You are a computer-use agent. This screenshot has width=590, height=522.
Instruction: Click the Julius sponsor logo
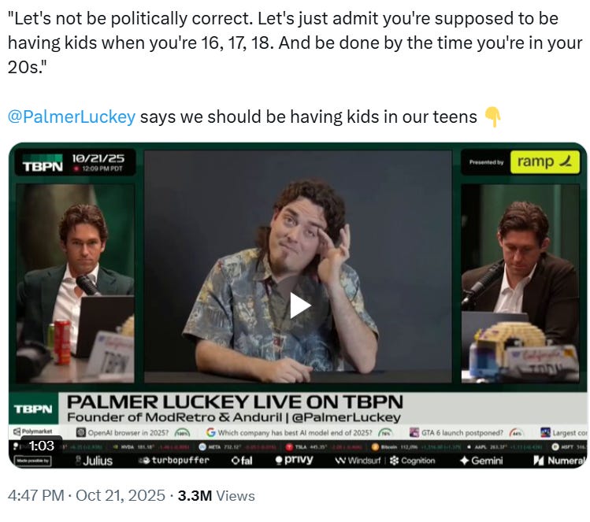(93, 461)
